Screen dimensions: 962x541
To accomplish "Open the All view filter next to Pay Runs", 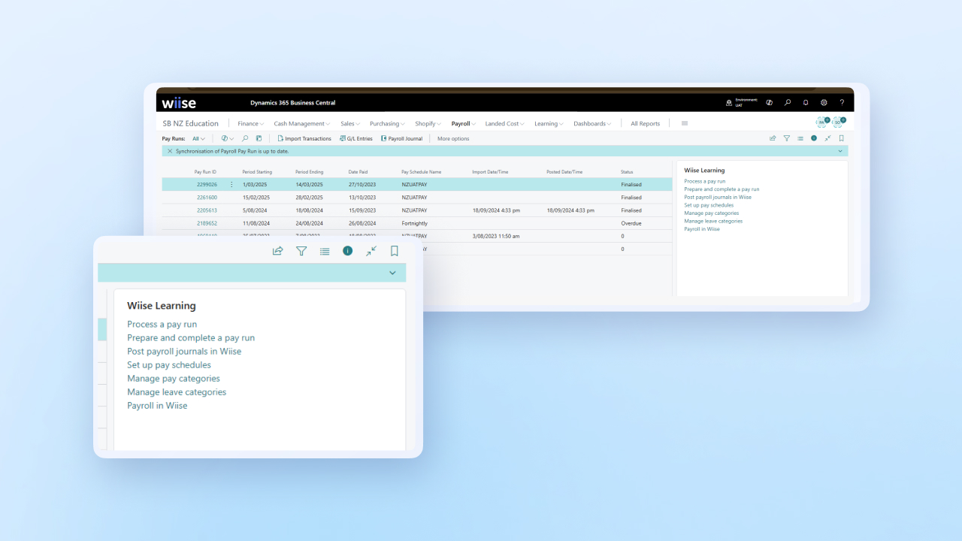I will 198,138.
